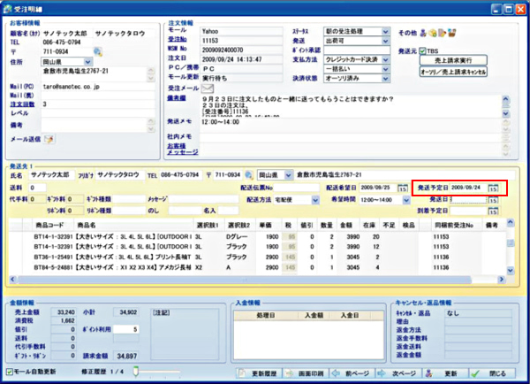Open calendar for 到着予定日

tap(494, 211)
